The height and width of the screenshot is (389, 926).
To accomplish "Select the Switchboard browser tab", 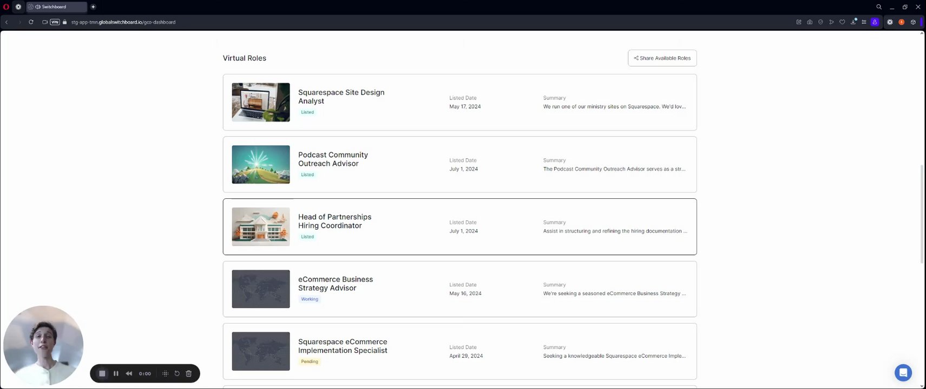I will tap(56, 7).
